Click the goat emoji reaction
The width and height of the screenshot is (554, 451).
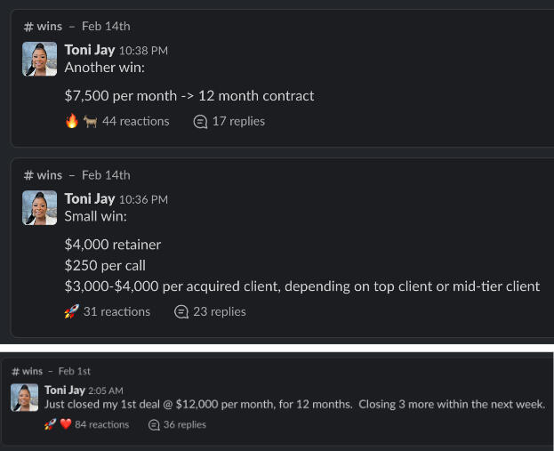90,121
